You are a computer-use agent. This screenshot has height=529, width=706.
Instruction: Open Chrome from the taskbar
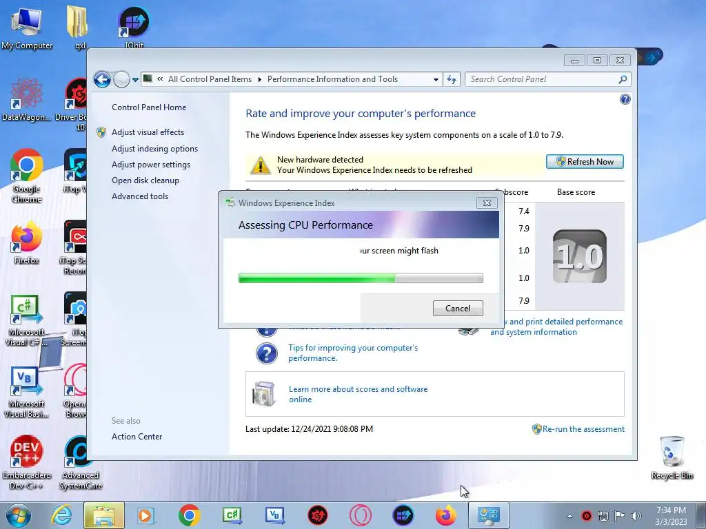click(x=189, y=515)
